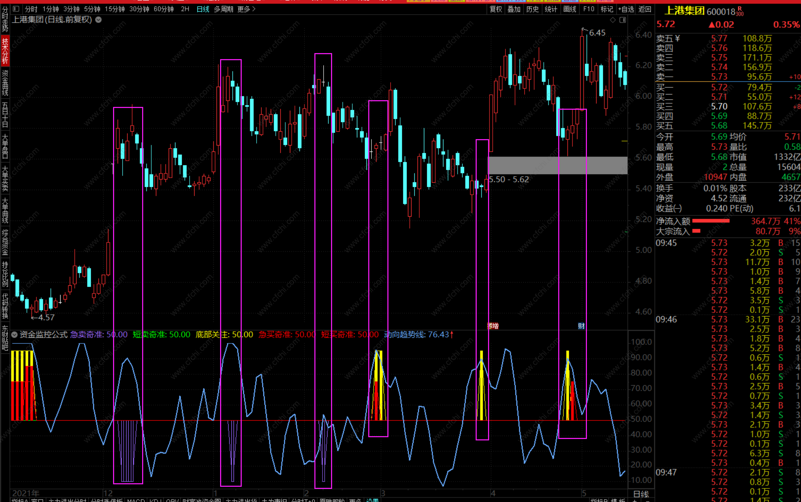Image resolution: width=801 pixels, height=502 pixels.
Task: Add stock via +自选 button
Action: [x=626, y=9]
